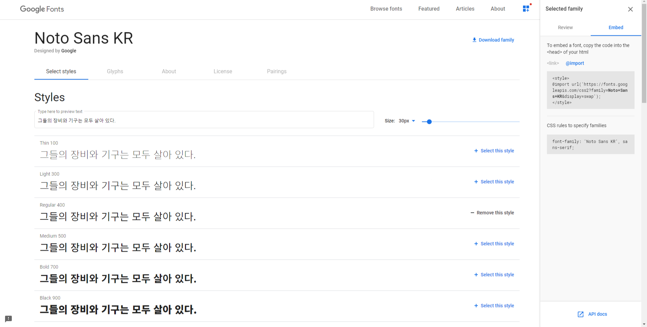Screen dimensions: 647x327
Task: Open the Featured menu item
Action: tap(429, 9)
